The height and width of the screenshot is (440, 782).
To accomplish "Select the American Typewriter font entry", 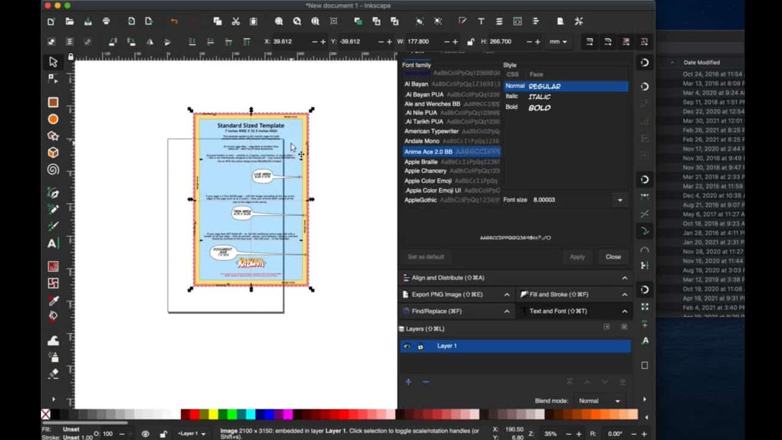I will tap(432, 131).
